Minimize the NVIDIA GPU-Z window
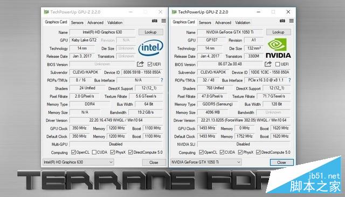 (x=259, y=12)
